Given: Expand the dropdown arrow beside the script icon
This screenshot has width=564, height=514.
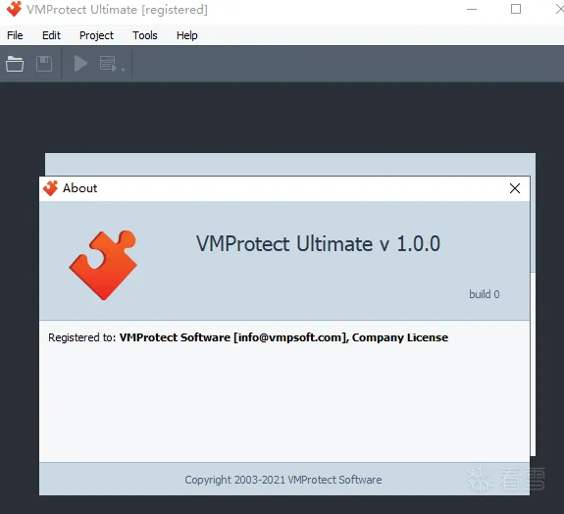Looking at the screenshot, I should (x=123, y=70).
